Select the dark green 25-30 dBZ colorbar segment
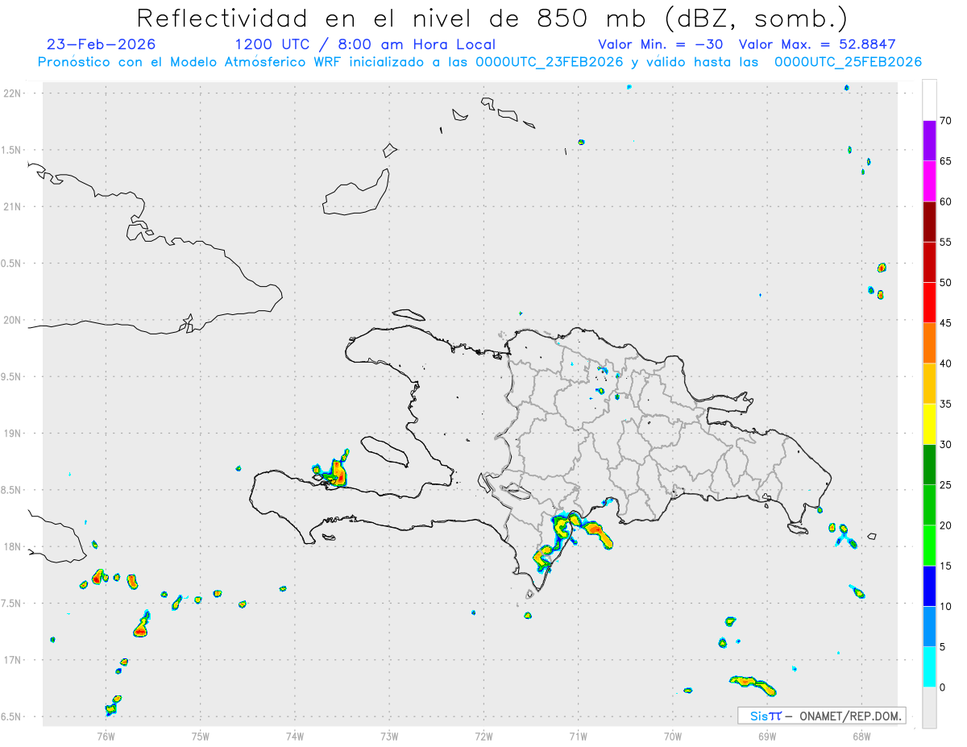 click(929, 465)
